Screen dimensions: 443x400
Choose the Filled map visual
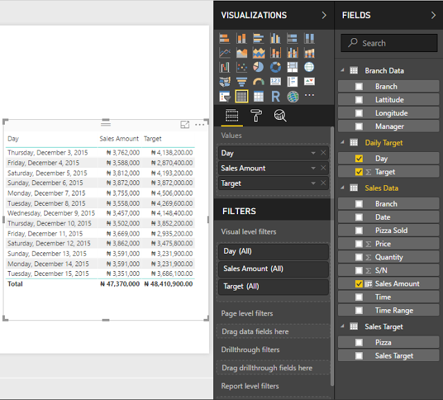[x=224, y=82]
